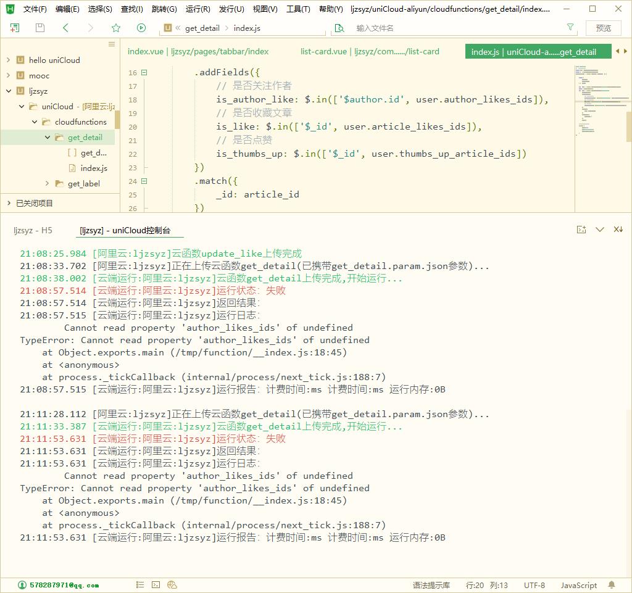Click the save file toolbar icon
Screen dimensions: 632x593
[40, 28]
